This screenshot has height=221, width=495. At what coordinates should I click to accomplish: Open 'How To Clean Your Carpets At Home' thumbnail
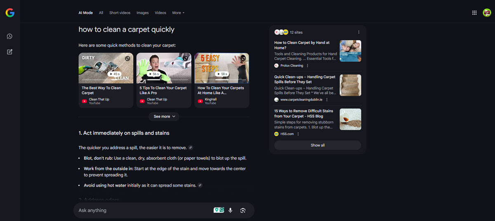[222, 68]
